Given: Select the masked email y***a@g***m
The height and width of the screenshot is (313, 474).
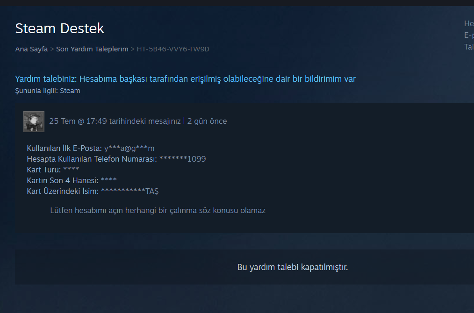Looking at the screenshot, I should coord(129,149).
